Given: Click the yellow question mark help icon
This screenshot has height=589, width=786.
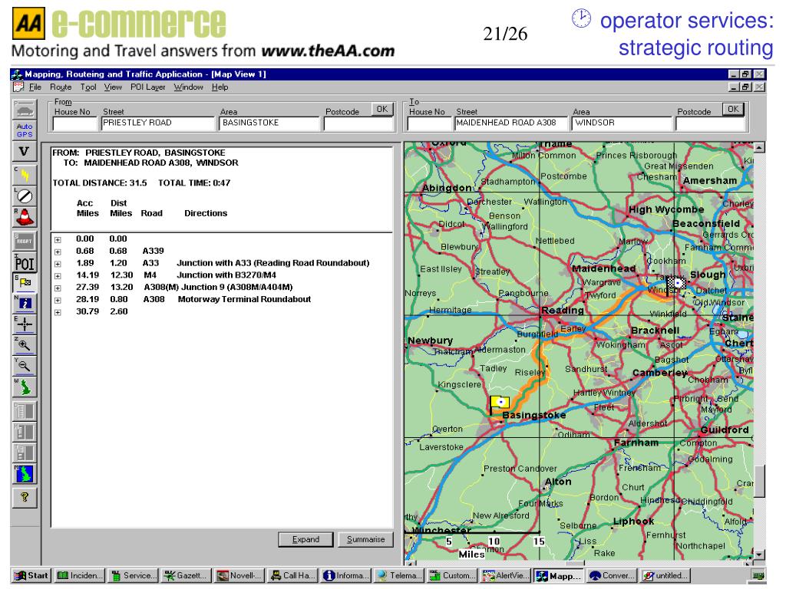Looking at the screenshot, I should tap(25, 498).
